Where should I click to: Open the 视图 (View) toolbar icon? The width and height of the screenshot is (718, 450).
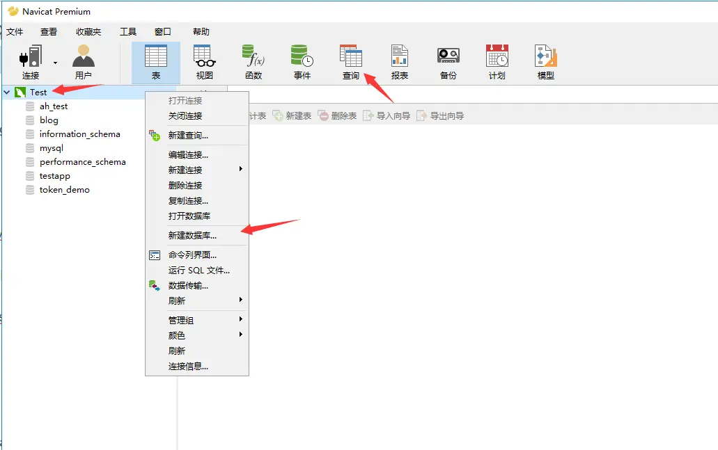pos(204,62)
